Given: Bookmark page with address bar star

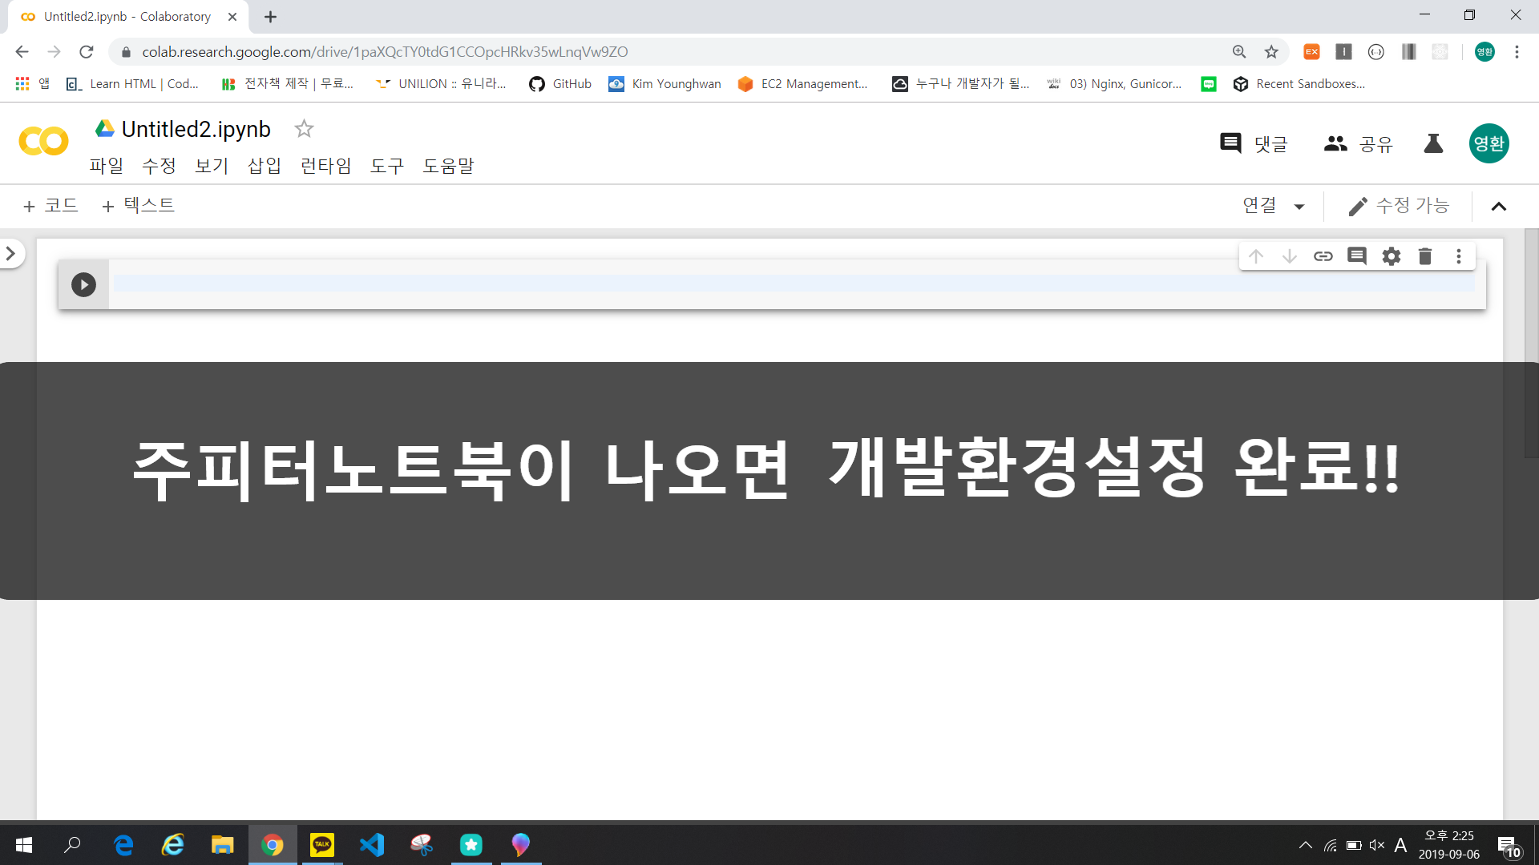Looking at the screenshot, I should (1271, 52).
